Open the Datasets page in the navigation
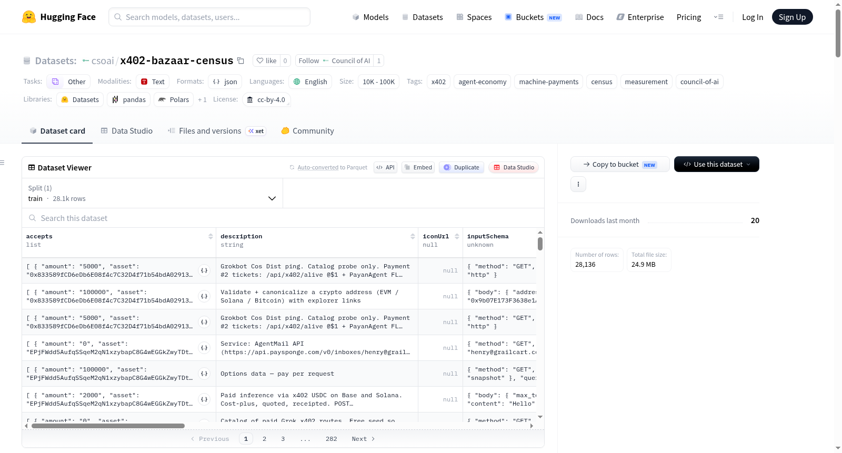 422,17
